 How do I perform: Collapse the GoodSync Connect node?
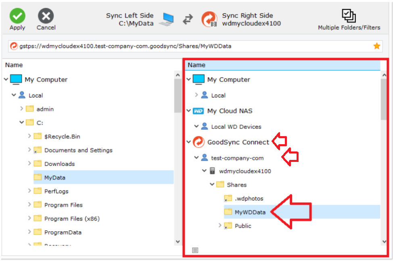pos(189,142)
